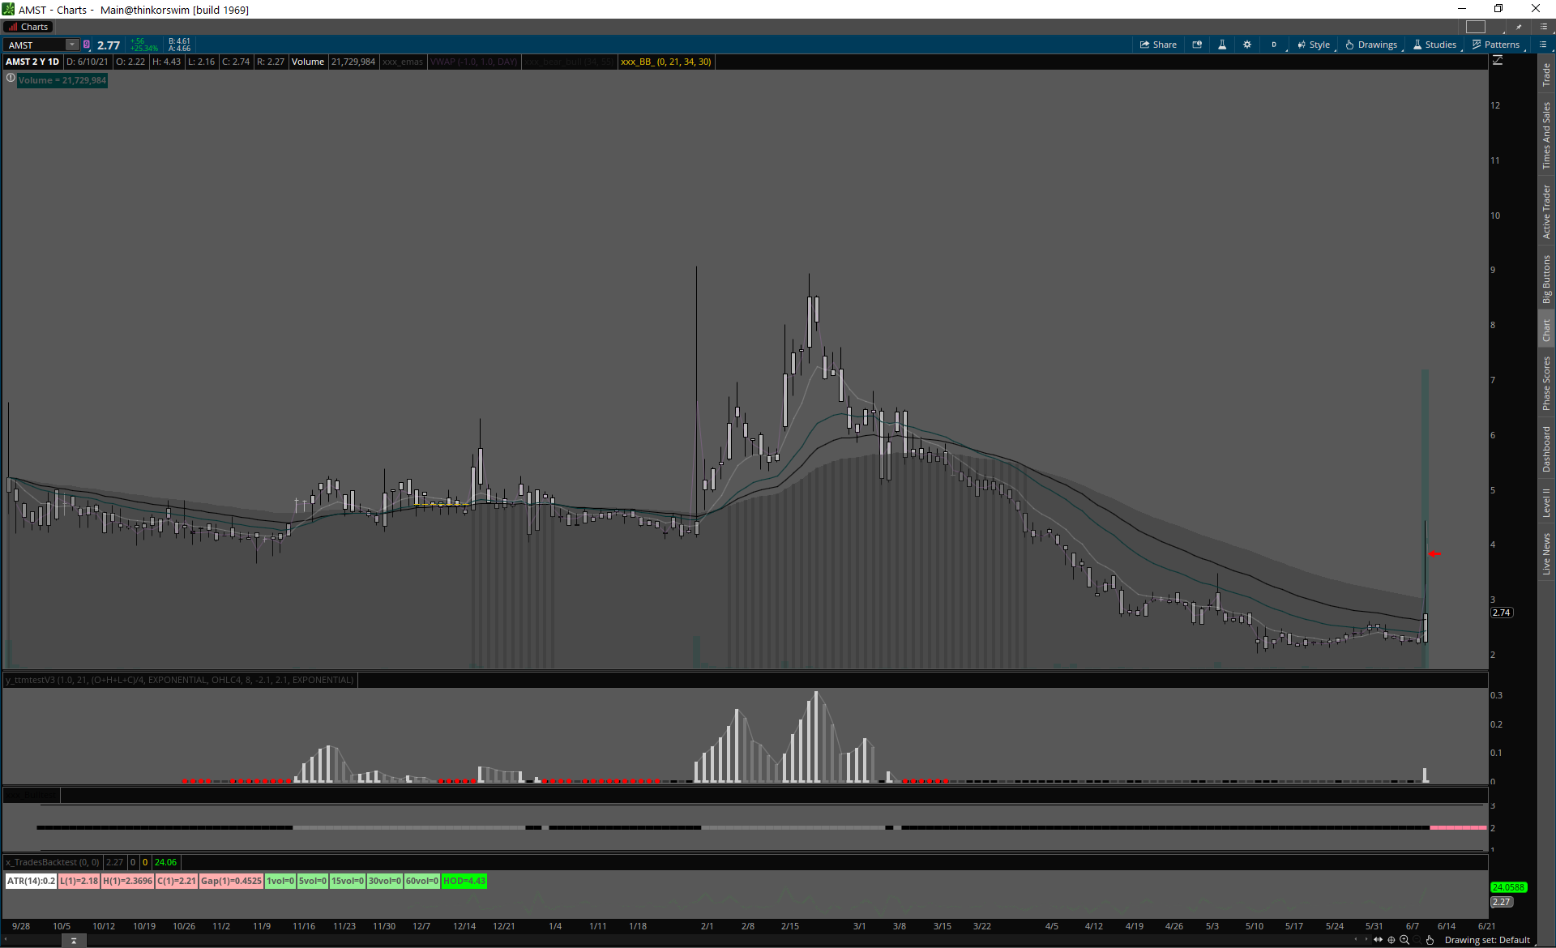This screenshot has height=948, width=1556.
Task: Click the crosshair pan icon in bottom bar
Action: tap(1391, 940)
